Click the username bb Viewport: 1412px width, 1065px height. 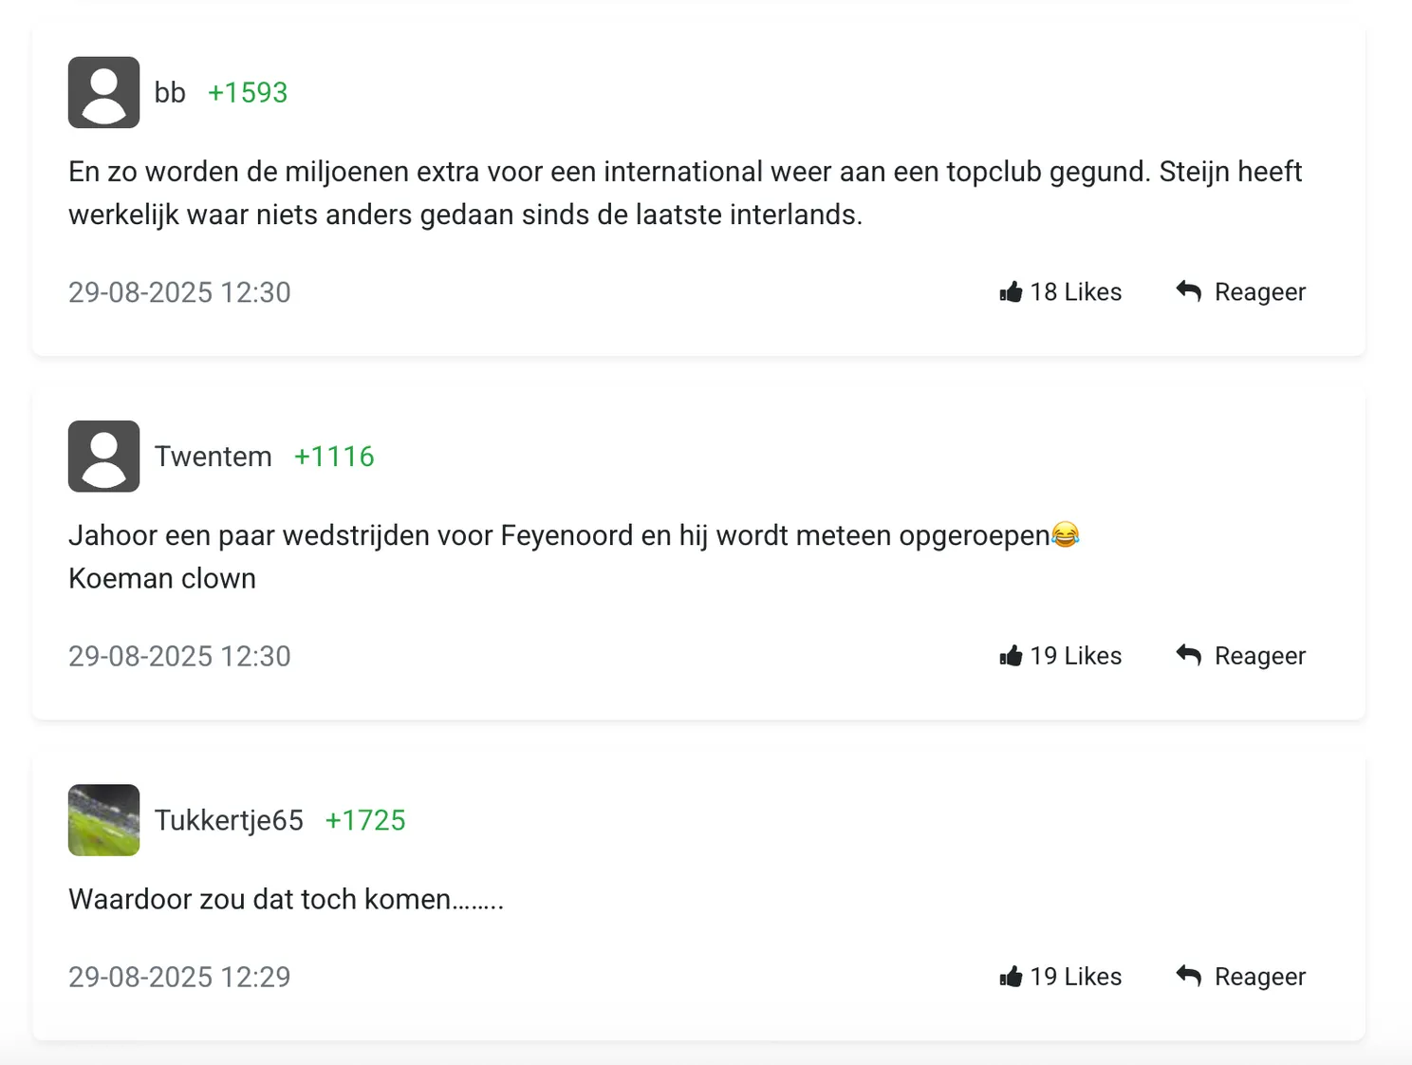tap(171, 92)
